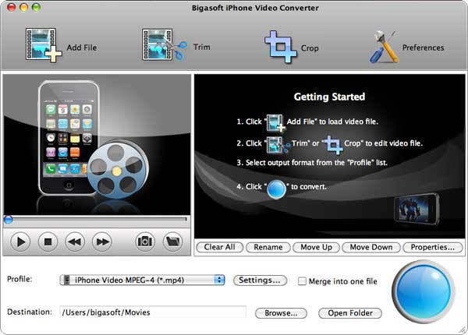Take a snapshot with the camera icon
Screen dimensions: 468x335
coord(145,241)
